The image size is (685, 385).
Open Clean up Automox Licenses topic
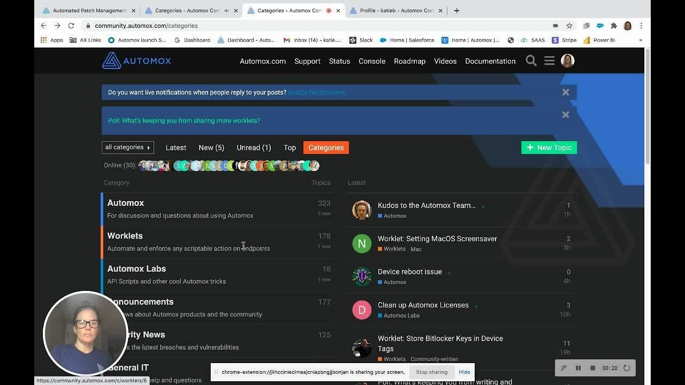(x=423, y=305)
